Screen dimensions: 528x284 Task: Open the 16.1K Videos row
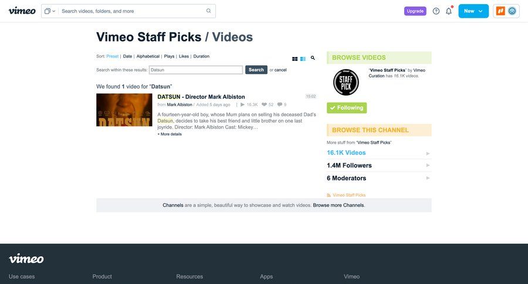click(379, 153)
